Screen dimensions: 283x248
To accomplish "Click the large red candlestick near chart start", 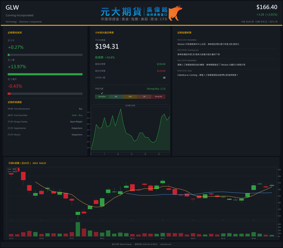I will [x=23, y=176].
